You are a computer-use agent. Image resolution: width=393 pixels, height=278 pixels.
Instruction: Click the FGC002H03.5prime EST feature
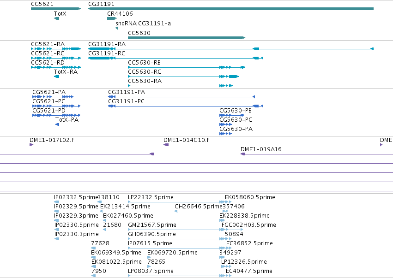coord(232,230)
